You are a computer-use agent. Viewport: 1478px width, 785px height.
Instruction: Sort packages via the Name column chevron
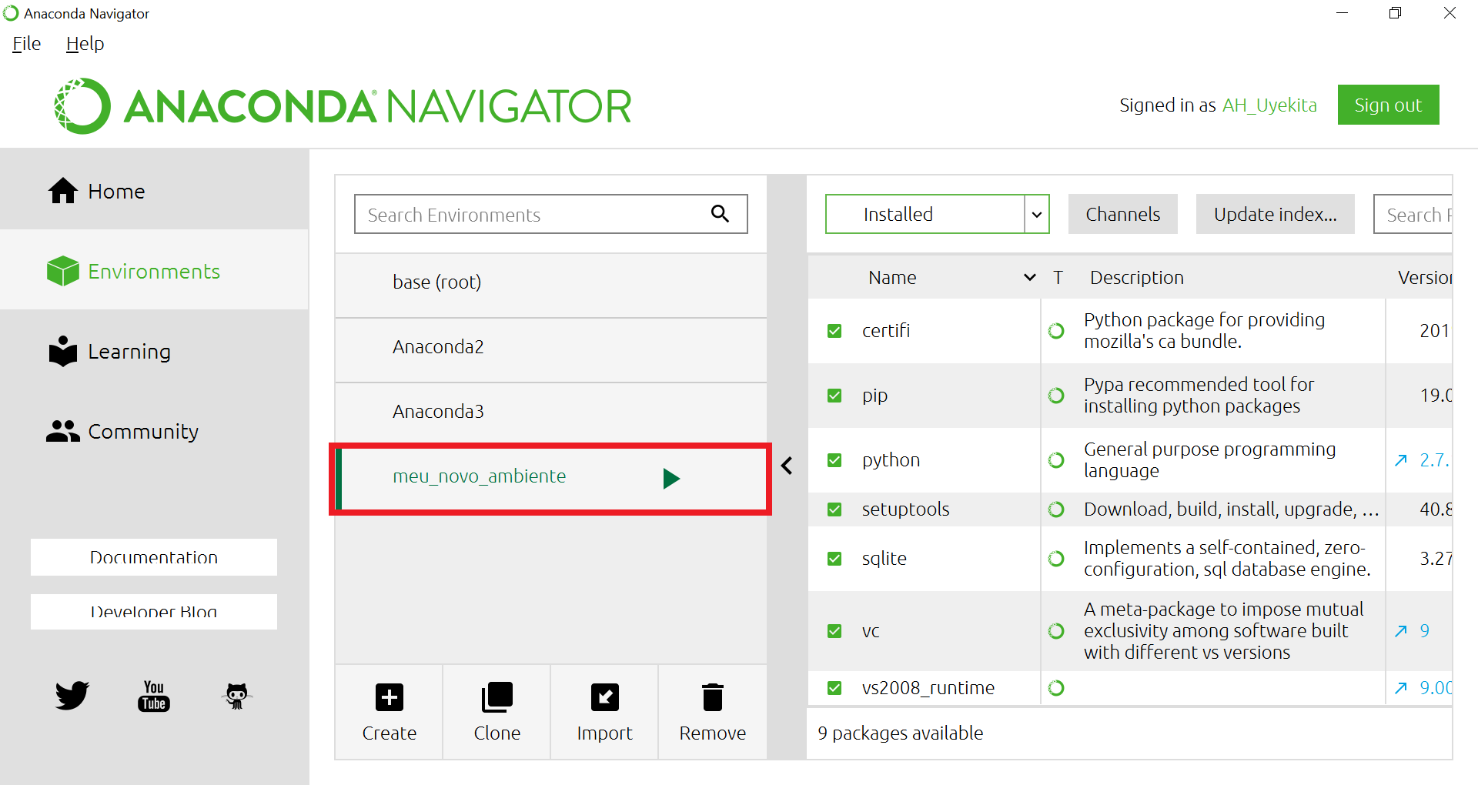click(x=1030, y=277)
